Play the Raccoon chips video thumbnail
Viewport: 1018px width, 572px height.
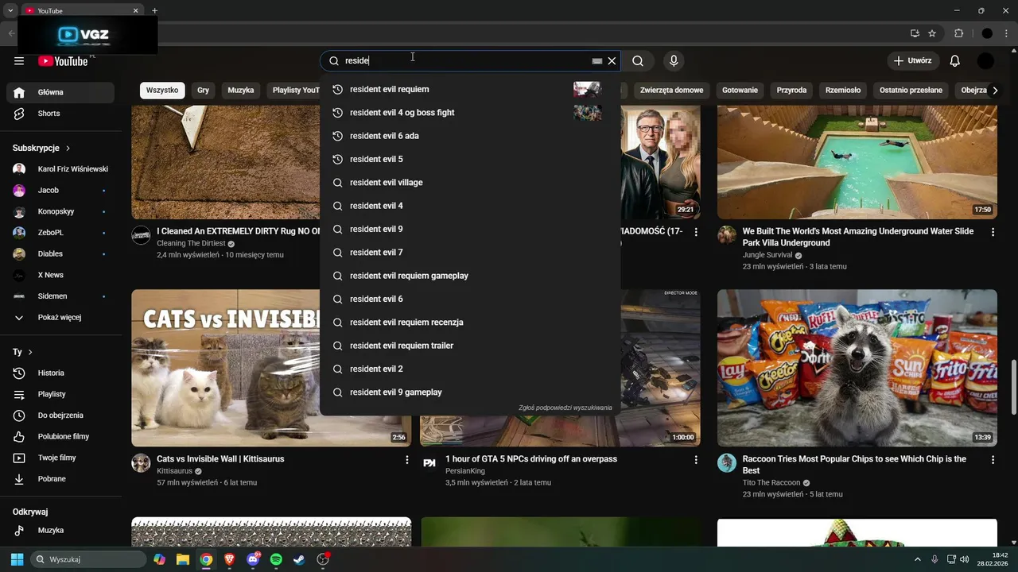857,368
